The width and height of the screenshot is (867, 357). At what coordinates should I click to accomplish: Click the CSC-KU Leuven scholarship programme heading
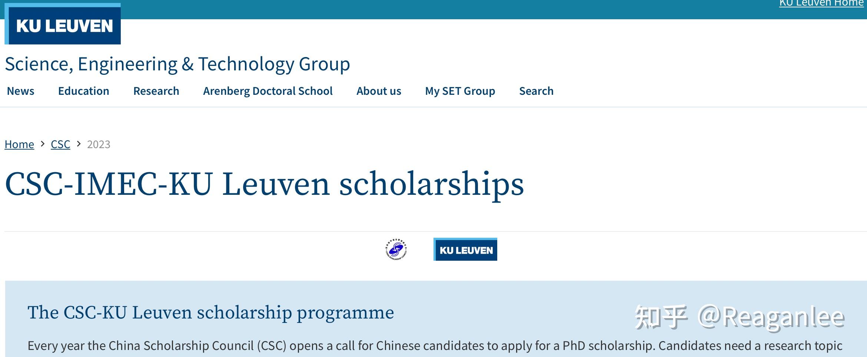pyautogui.click(x=210, y=313)
